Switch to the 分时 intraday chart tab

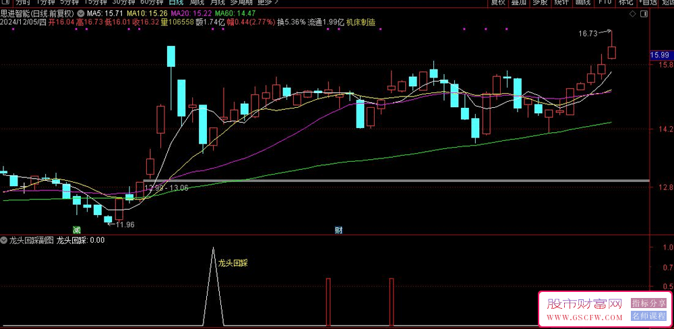tap(22, 2)
